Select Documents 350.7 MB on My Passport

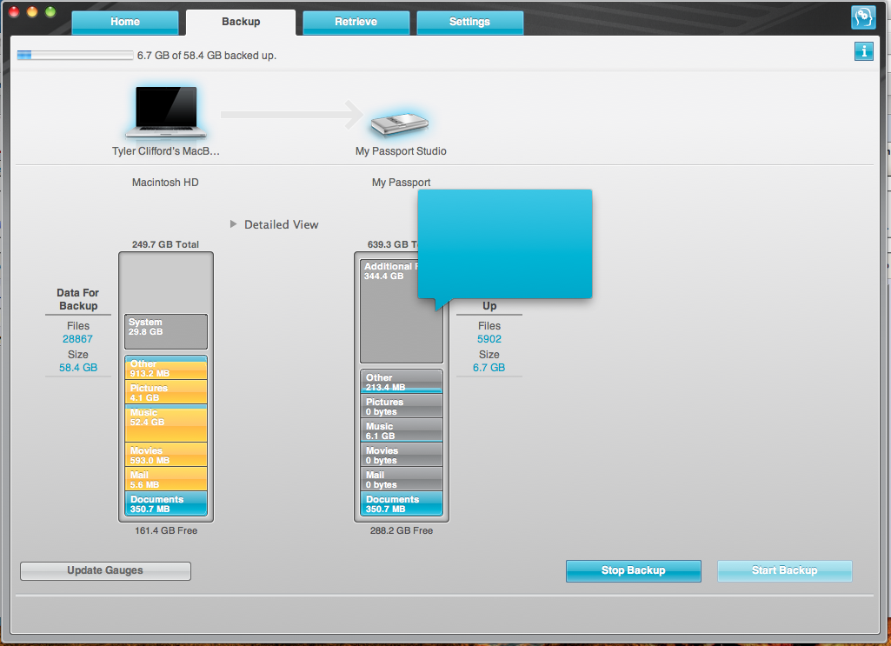[x=402, y=503]
